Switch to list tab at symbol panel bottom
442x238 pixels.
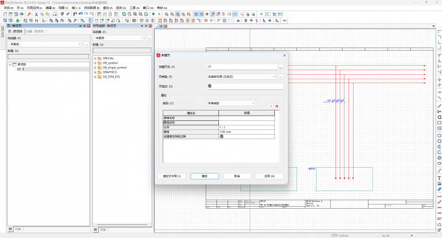coord(103,230)
